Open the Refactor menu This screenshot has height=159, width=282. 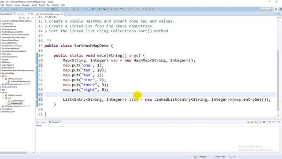click(x=9, y=5)
